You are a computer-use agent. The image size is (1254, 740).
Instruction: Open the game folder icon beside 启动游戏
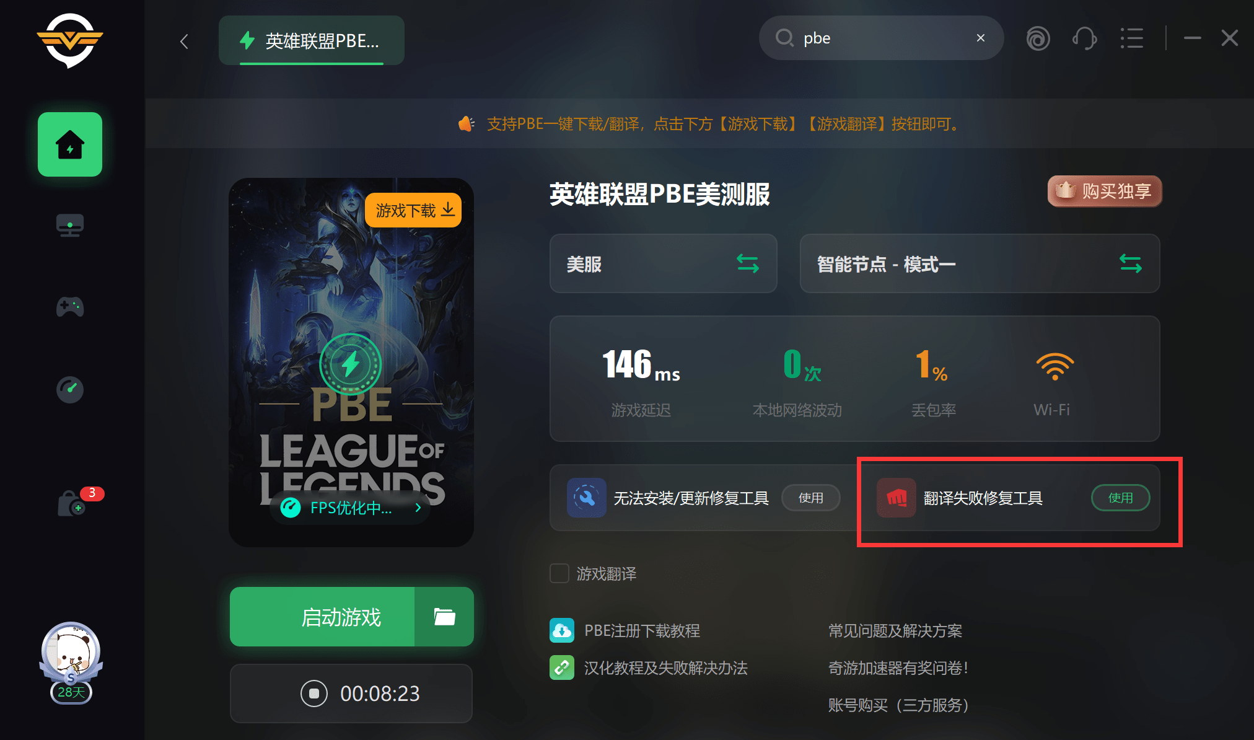(x=444, y=617)
